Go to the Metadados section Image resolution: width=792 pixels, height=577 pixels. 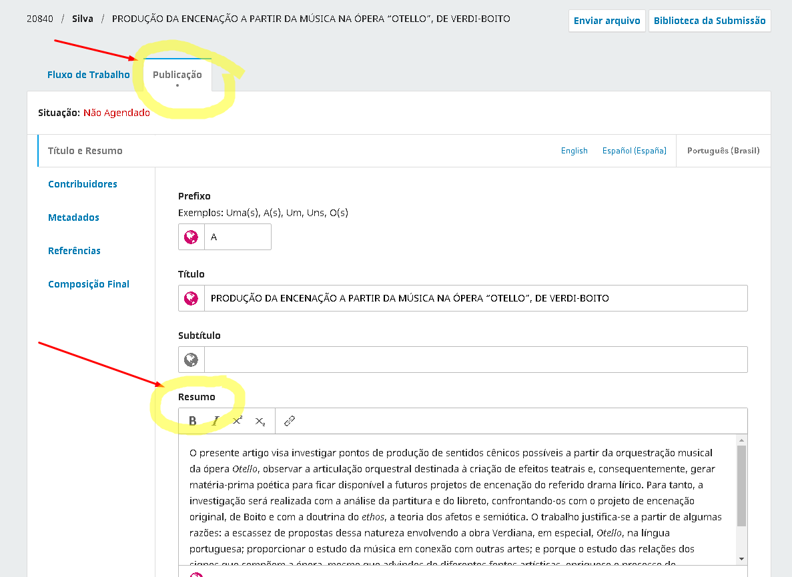(x=73, y=217)
